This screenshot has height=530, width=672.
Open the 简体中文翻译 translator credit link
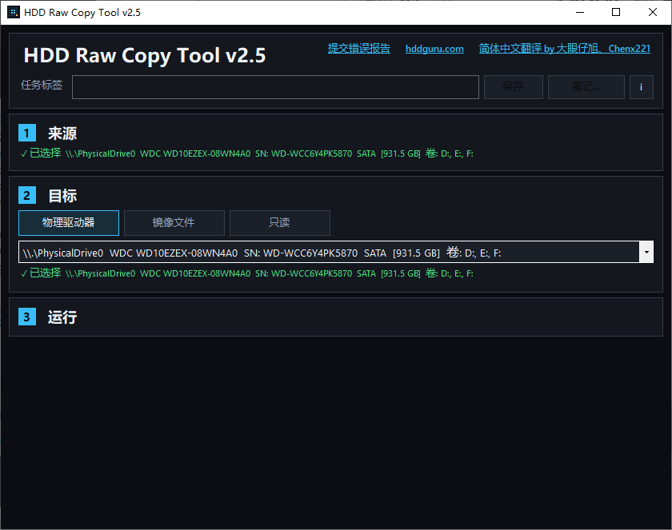(x=565, y=49)
